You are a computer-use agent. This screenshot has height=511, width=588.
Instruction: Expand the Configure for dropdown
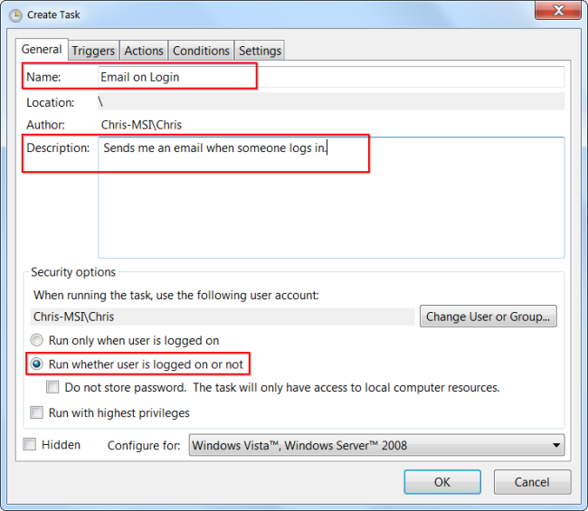tap(375, 445)
